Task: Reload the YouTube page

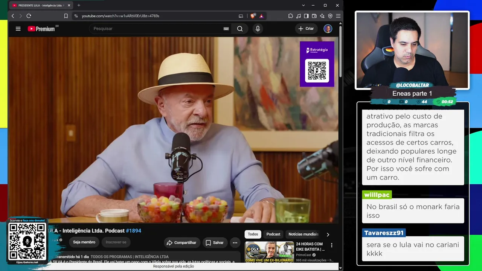Action: click(x=29, y=16)
